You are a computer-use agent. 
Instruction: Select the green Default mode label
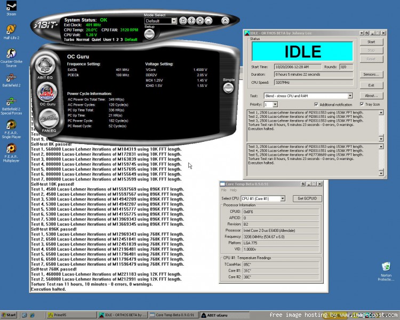131,39
